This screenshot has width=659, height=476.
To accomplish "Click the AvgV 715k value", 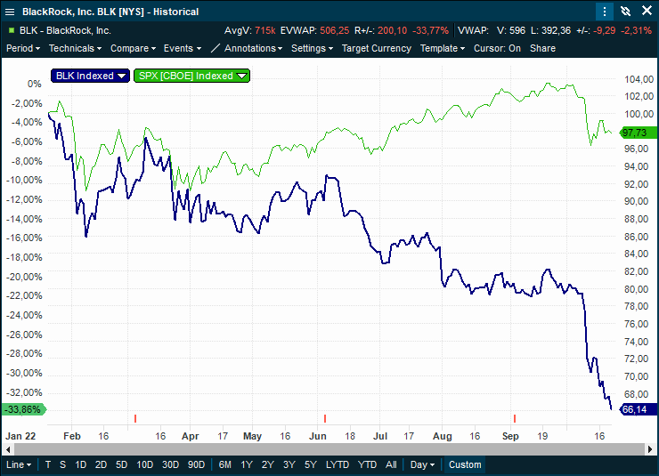I will [265, 30].
